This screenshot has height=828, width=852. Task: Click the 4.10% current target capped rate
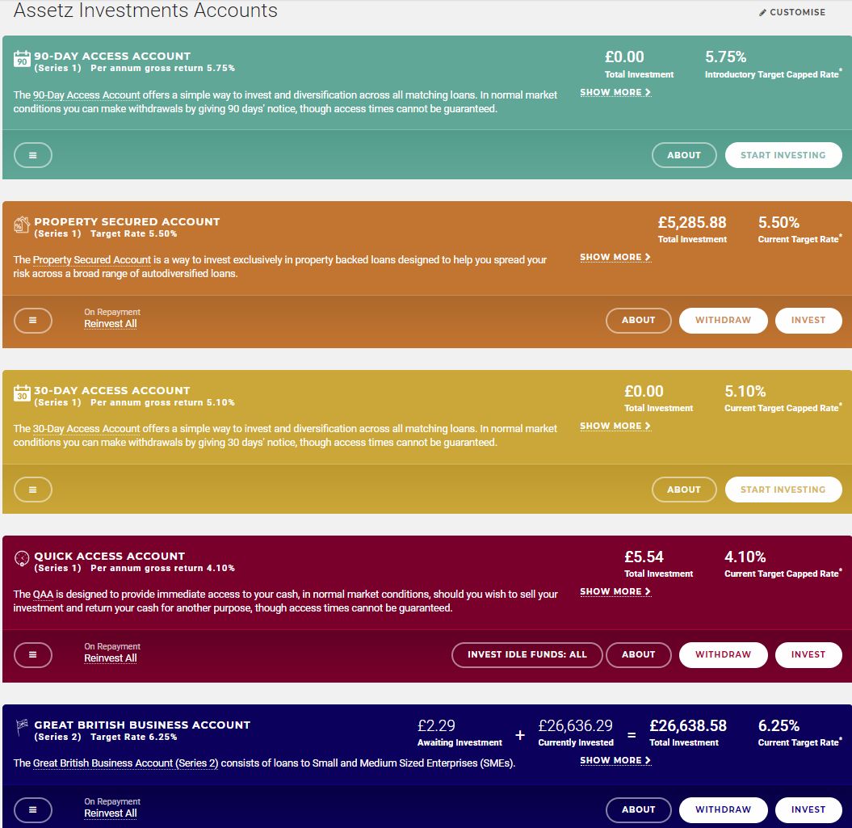click(x=745, y=557)
